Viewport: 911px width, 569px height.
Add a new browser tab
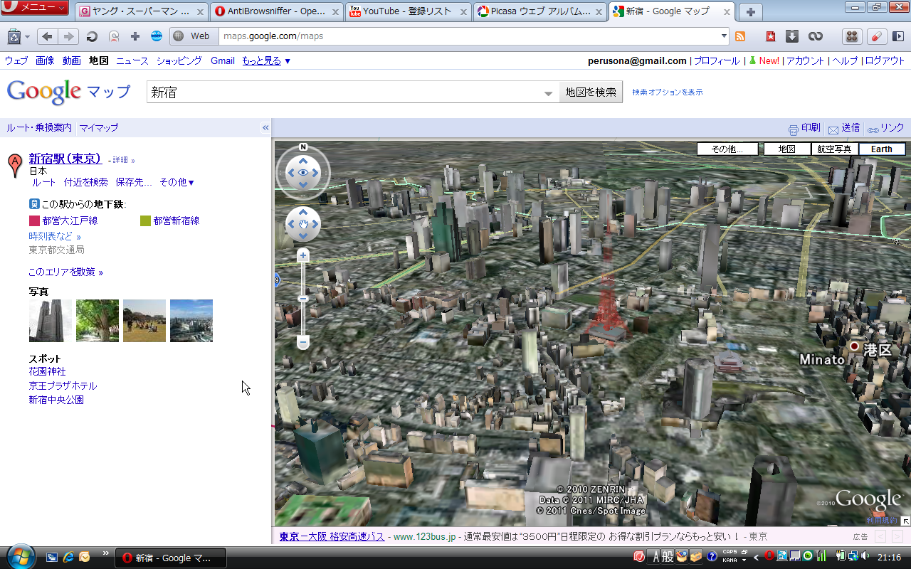click(750, 11)
